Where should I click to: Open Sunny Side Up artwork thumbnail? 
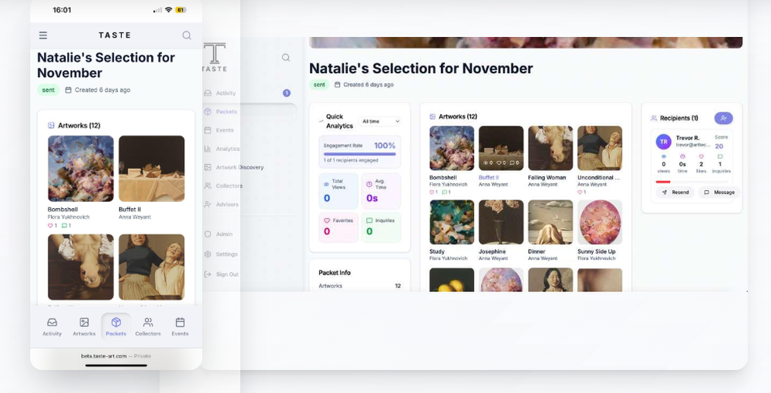pyautogui.click(x=600, y=222)
